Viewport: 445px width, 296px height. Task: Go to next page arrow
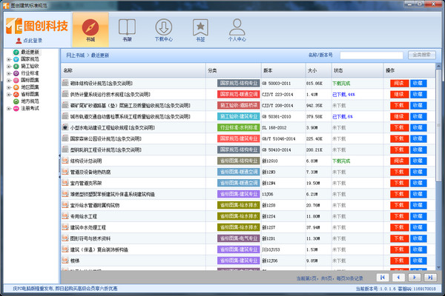click(413, 277)
